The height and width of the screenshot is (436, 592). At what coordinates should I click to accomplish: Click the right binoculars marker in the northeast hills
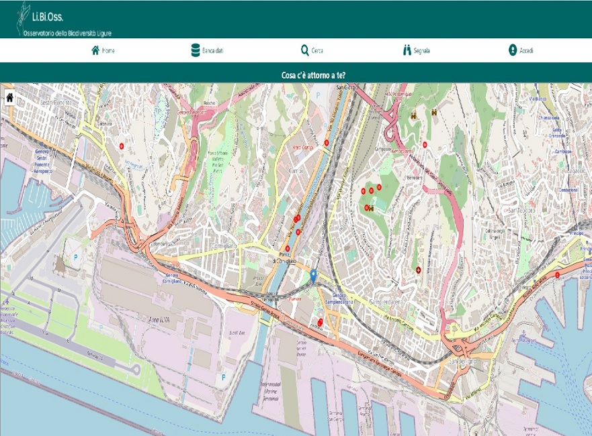(434, 112)
